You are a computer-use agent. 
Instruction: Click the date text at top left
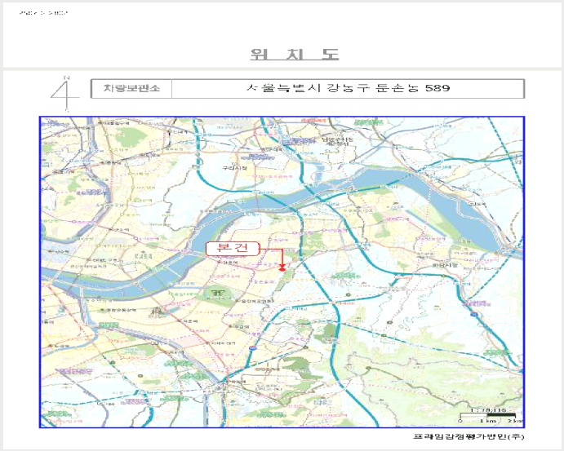coord(43,13)
